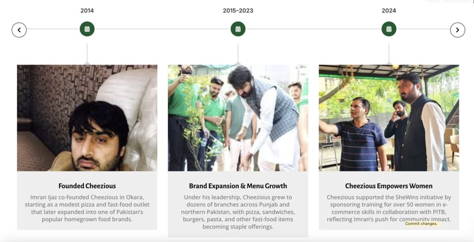Click the 2014 year label
Viewport: 474px width, 242px height.
coord(87,11)
